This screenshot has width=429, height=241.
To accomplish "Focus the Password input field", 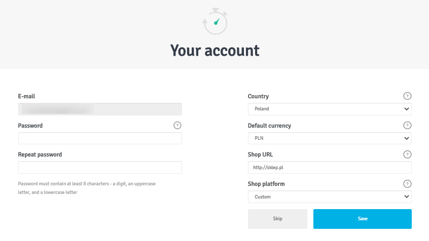I will 100,138.
